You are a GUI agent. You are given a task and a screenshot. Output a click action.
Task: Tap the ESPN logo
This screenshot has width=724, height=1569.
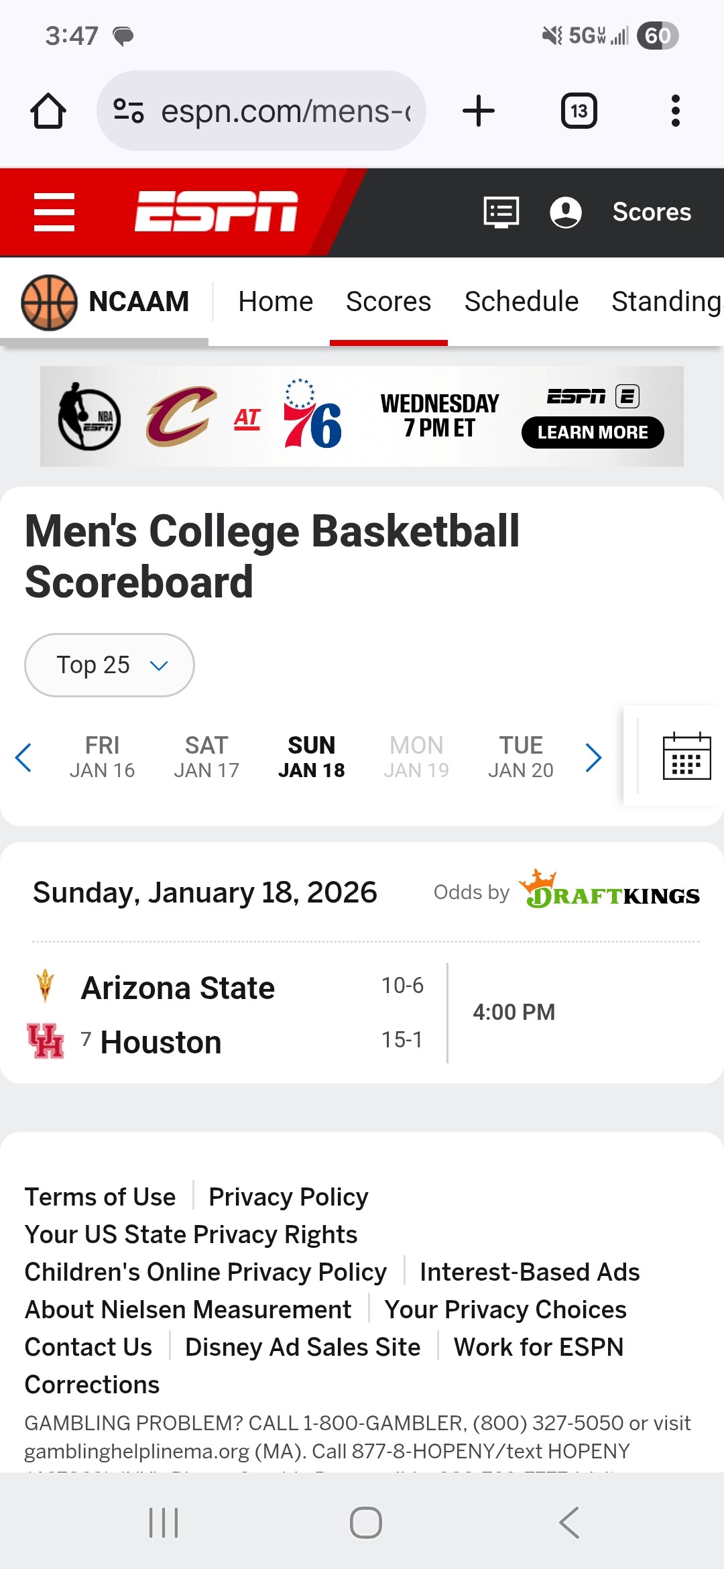(x=216, y=212)
